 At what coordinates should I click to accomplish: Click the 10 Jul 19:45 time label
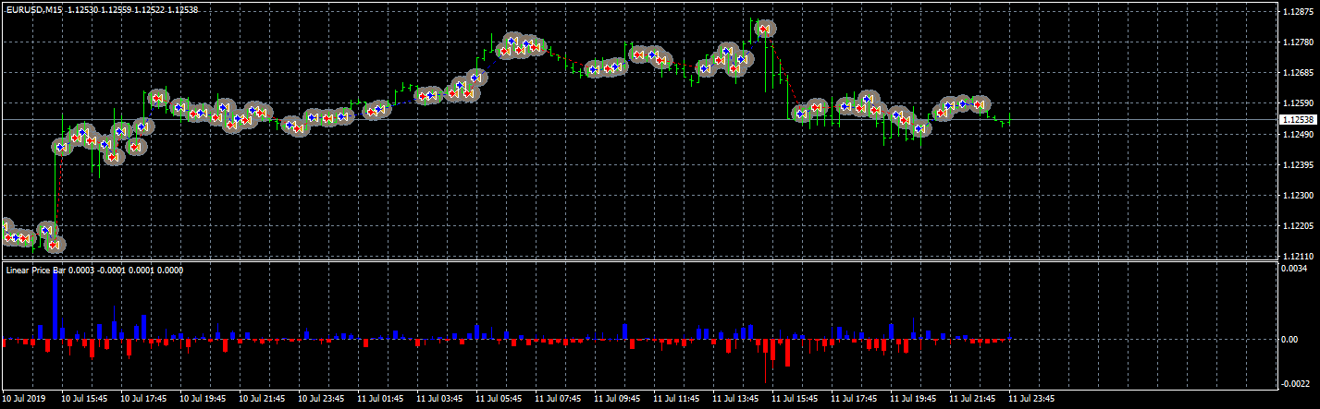pyautogui.click(x=203, y=399)
